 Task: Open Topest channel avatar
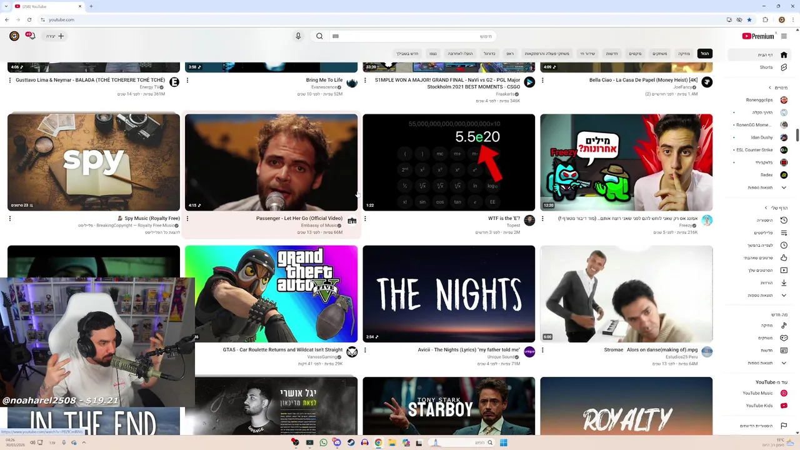(529, 220)
